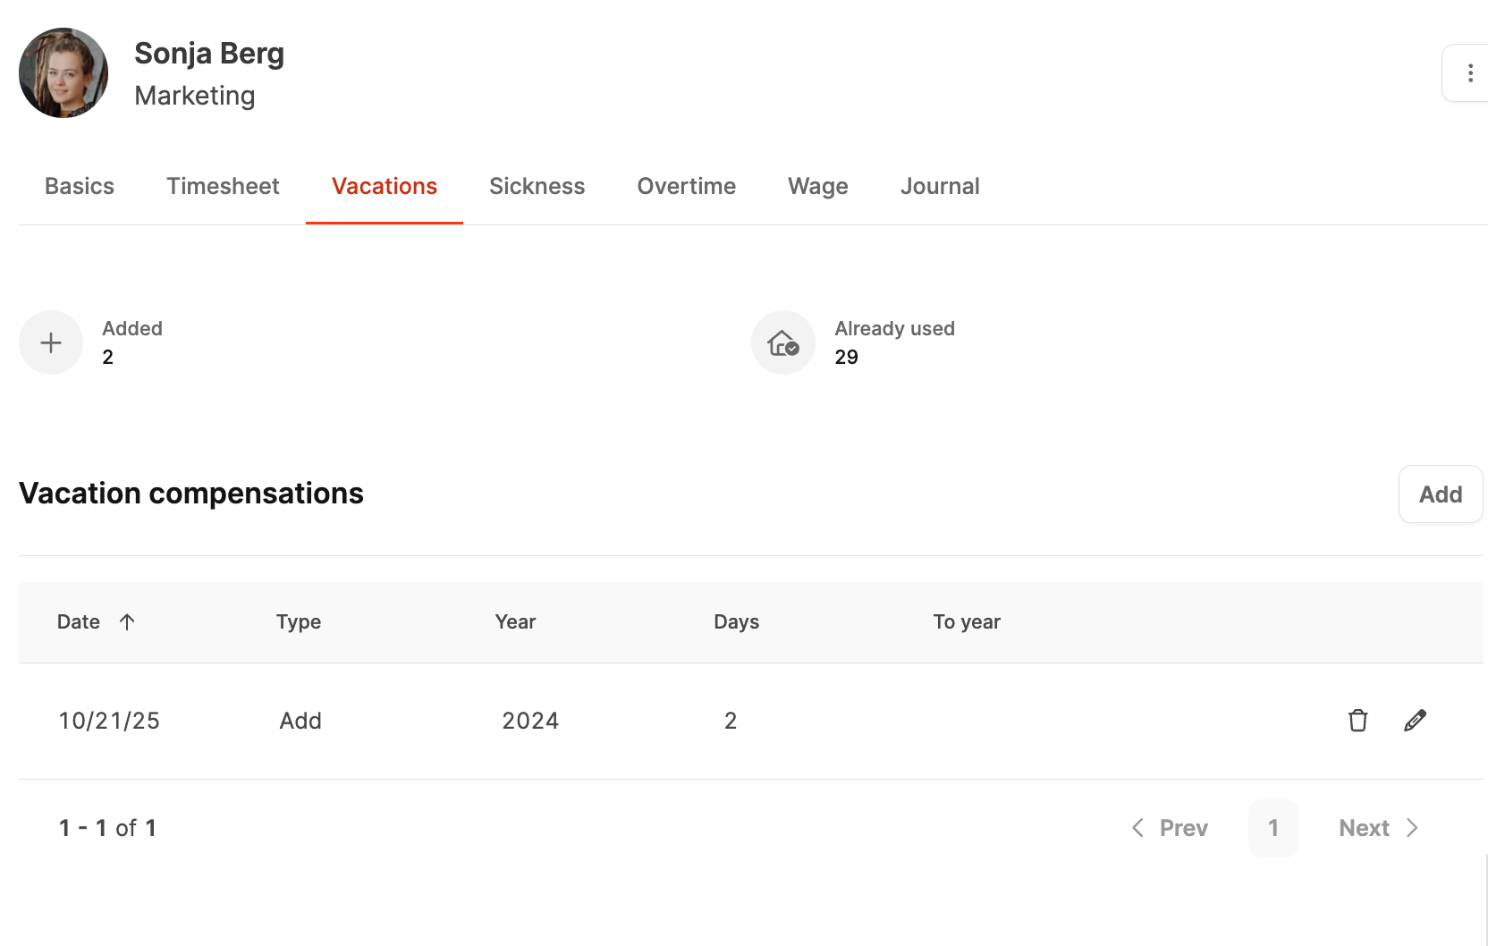Go to previous page via left chevron
Viewport: 1488px width, 946px height.
(x=1137, y=828)
